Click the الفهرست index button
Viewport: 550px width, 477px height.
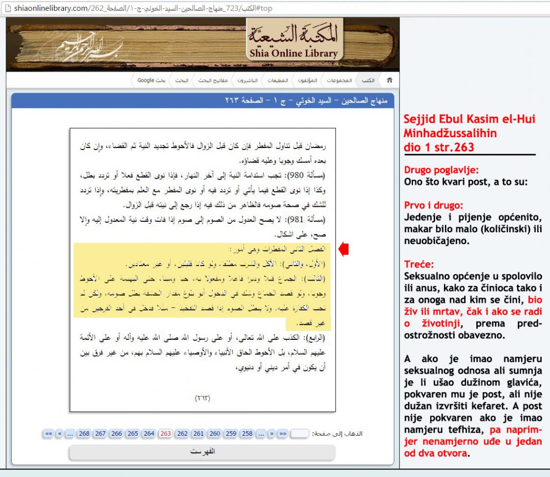coord(202,451)
